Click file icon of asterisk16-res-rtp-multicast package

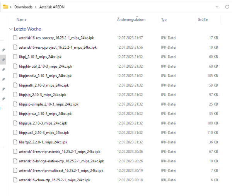15,170
